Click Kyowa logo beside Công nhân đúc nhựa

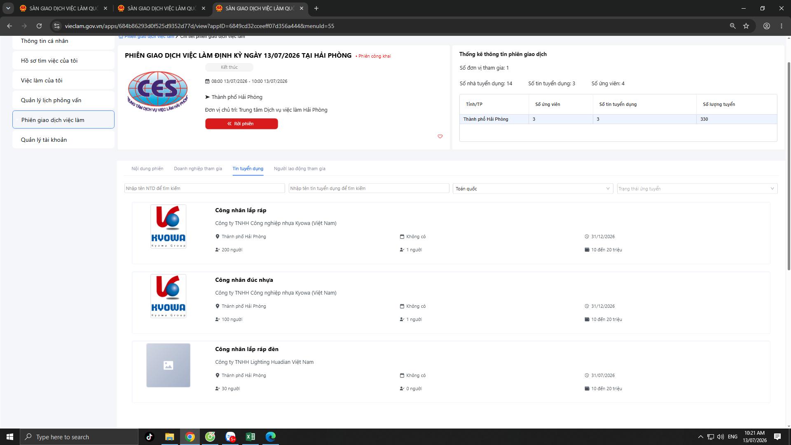pos(168,296)
